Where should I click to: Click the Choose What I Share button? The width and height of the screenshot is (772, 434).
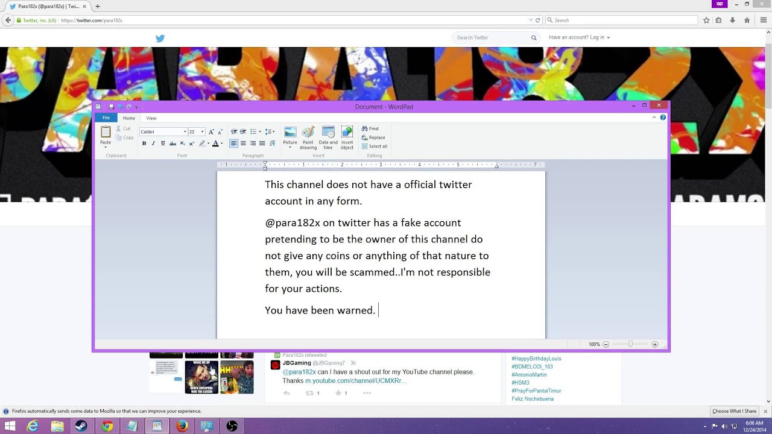pyautogui.click(x=734, y=411)
